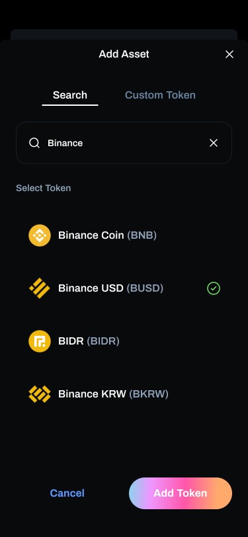Image resolution: width=248 pixels, height=537 pixels.
Task: Switch to the Custom Token tab
Action: [160, 95]
